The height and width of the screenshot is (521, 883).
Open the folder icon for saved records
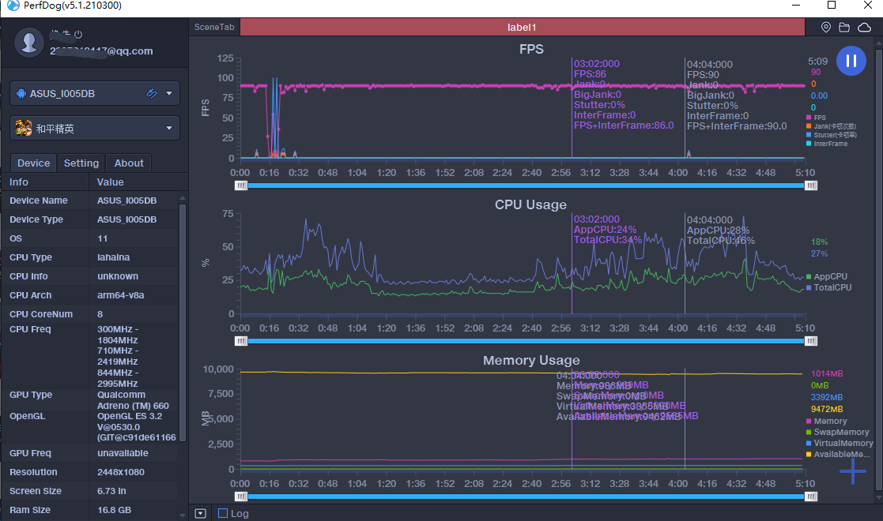point(844,28)
